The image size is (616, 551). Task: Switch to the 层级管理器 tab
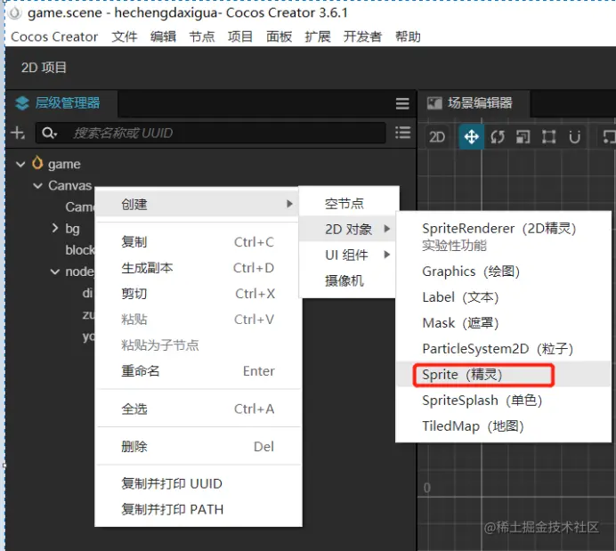61,103
